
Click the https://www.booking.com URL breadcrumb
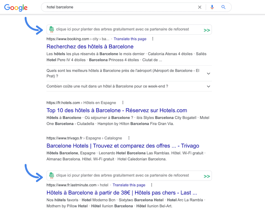tap(78, 39)
